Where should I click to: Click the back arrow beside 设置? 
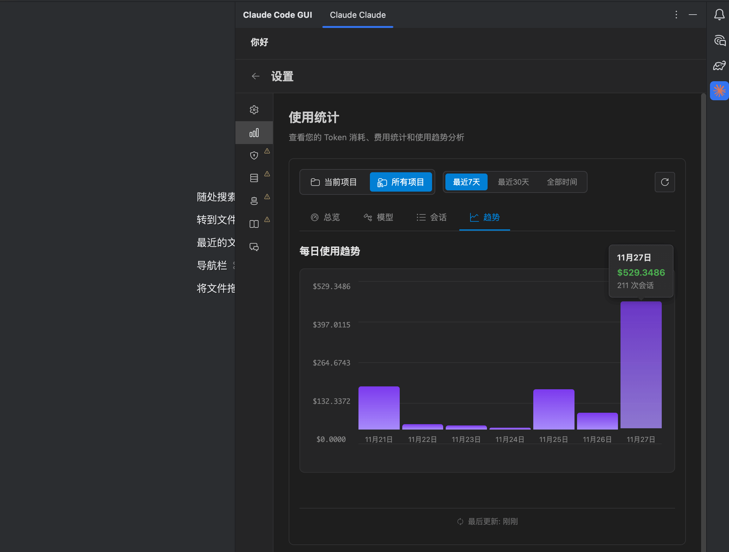[x=255, y=76]
